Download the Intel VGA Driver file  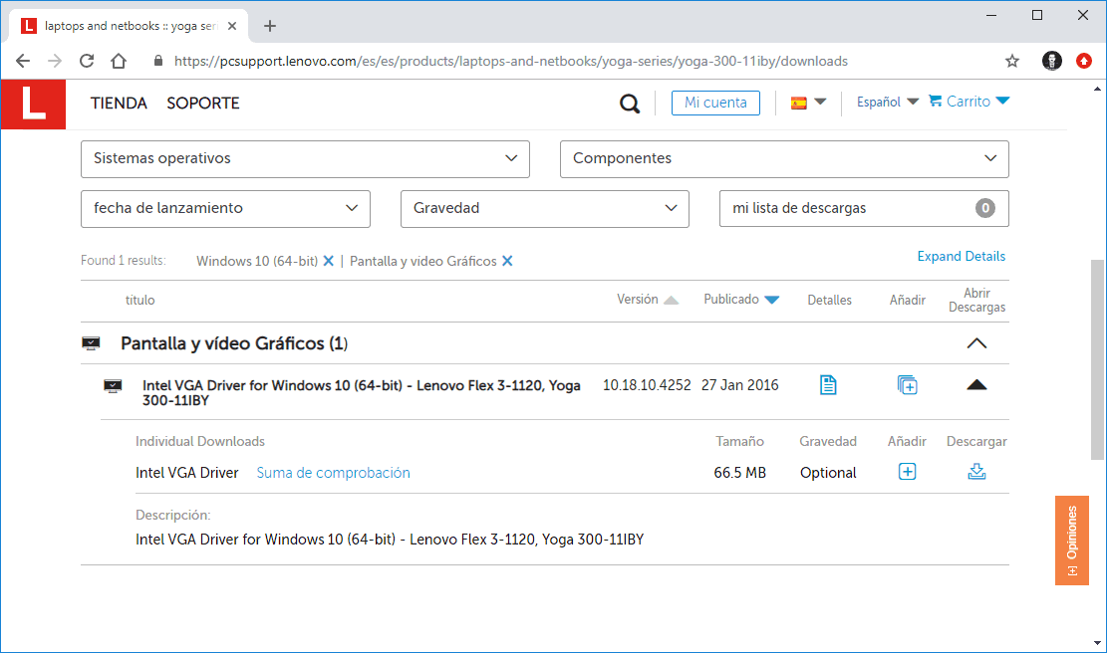click(x=976, y=471)
